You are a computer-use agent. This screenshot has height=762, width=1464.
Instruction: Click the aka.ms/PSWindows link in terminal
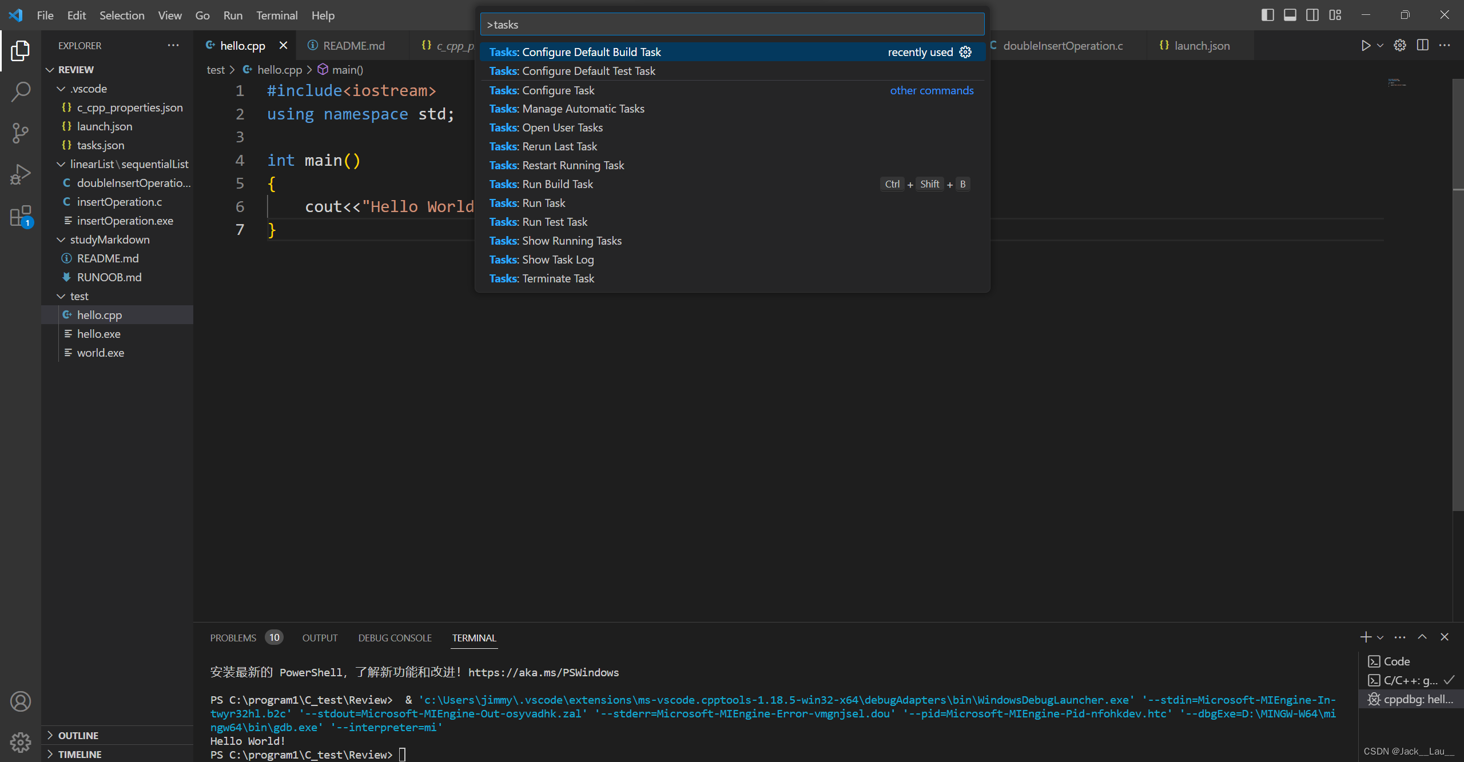point(543,672)
